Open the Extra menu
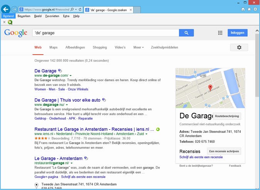Image resolution: width=260 pixels, height=190 pixels. pyautogui.click(x=66, y=16)
